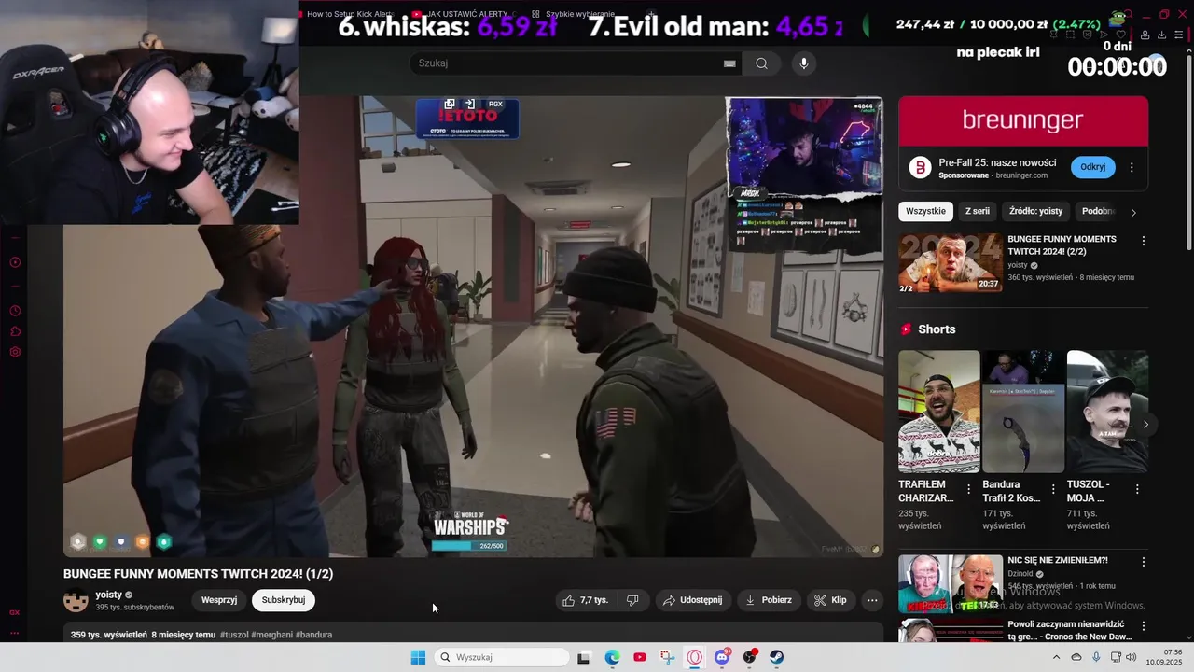Open Opera downloads icon in toolbar
This screenshot has width=1194, height=672.
pos(1161,35)
